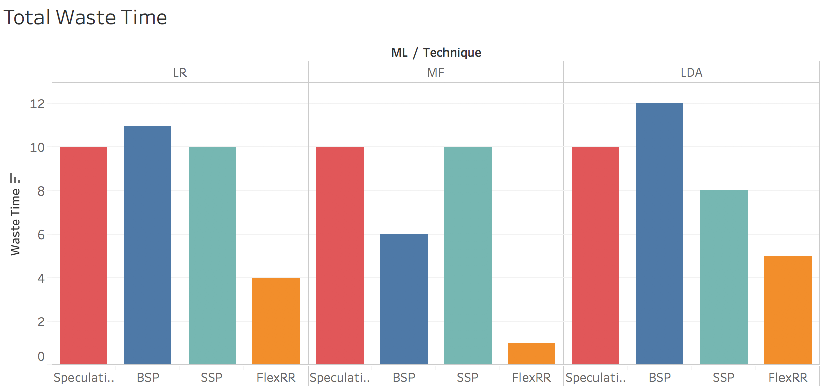Select the tallest blue BSP bar in LDA

(659, 234)
